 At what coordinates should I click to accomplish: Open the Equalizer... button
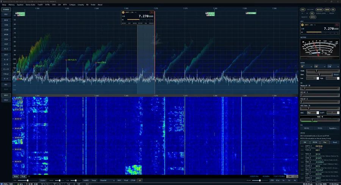pyautogui.click(x=333, y=128)
